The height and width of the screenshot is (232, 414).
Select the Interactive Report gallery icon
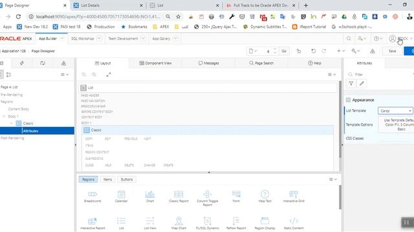[93, 221]
